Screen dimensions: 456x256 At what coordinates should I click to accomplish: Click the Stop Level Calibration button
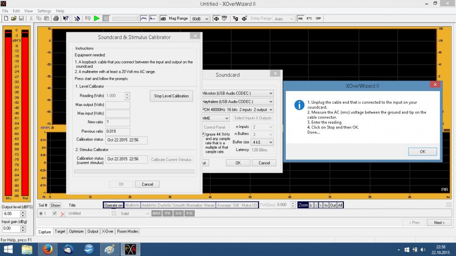(171, 96)
